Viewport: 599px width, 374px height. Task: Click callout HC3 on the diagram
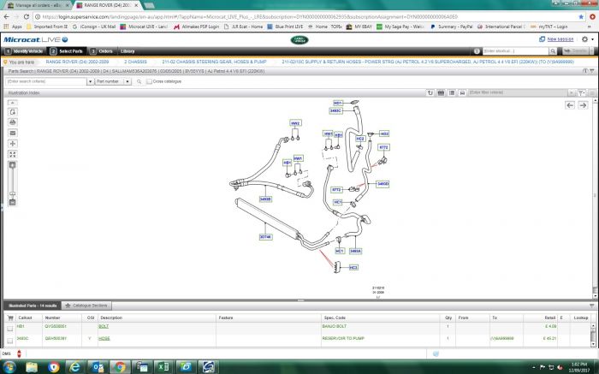pyautogui.click(x=353, y=268)
